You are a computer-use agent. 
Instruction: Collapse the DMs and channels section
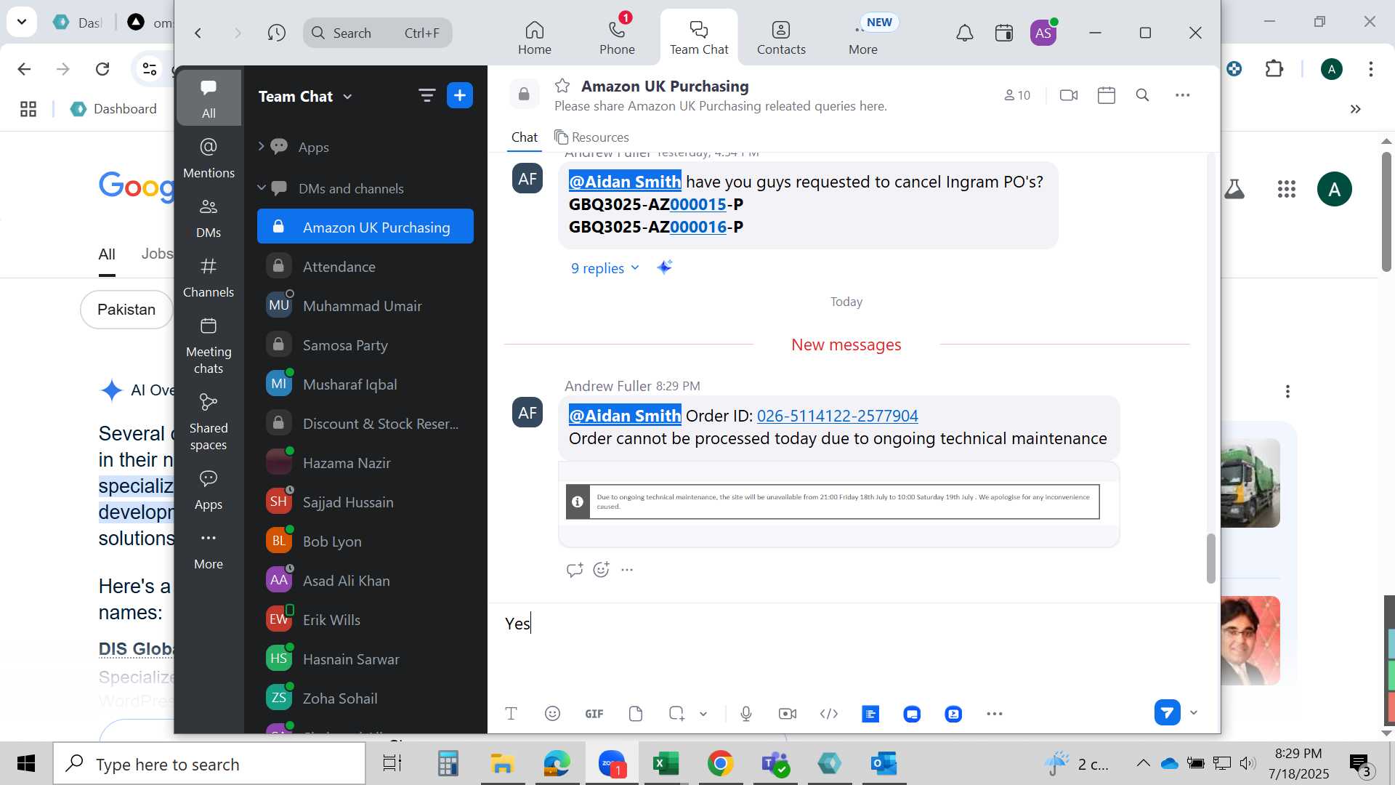tap(262, 188)
